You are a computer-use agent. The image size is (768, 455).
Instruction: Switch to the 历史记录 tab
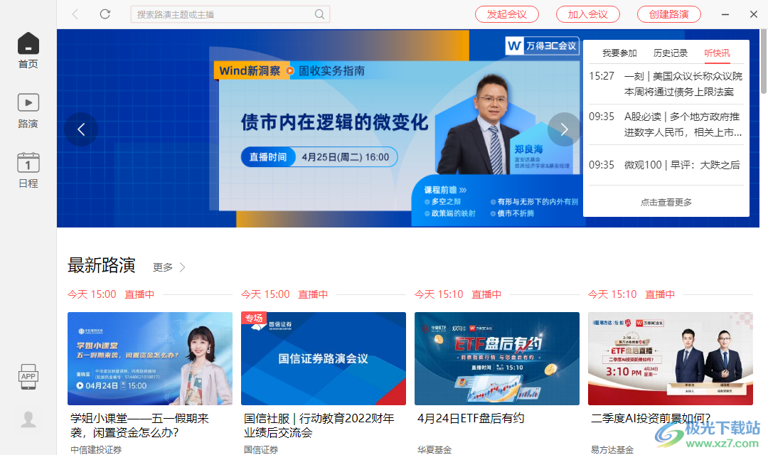point(671,53)
